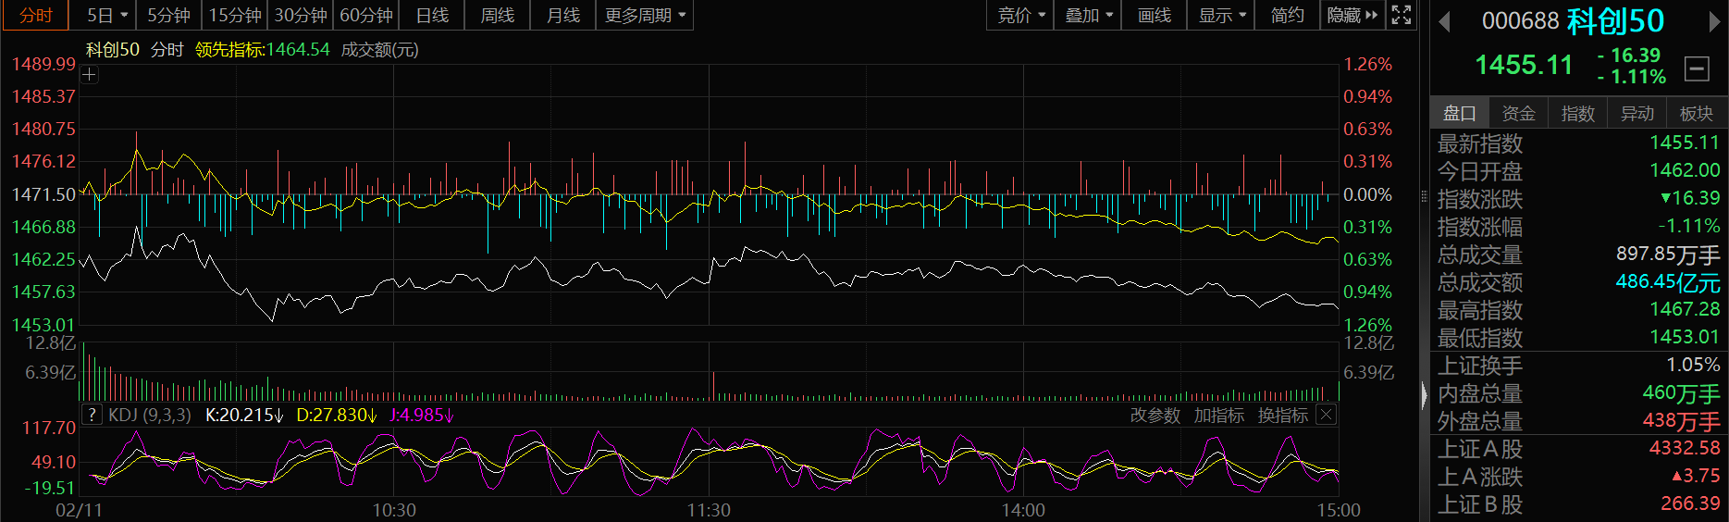Expand the 更多周期 dropdown
Screen dimensions: 1729x522
(645, 16)
